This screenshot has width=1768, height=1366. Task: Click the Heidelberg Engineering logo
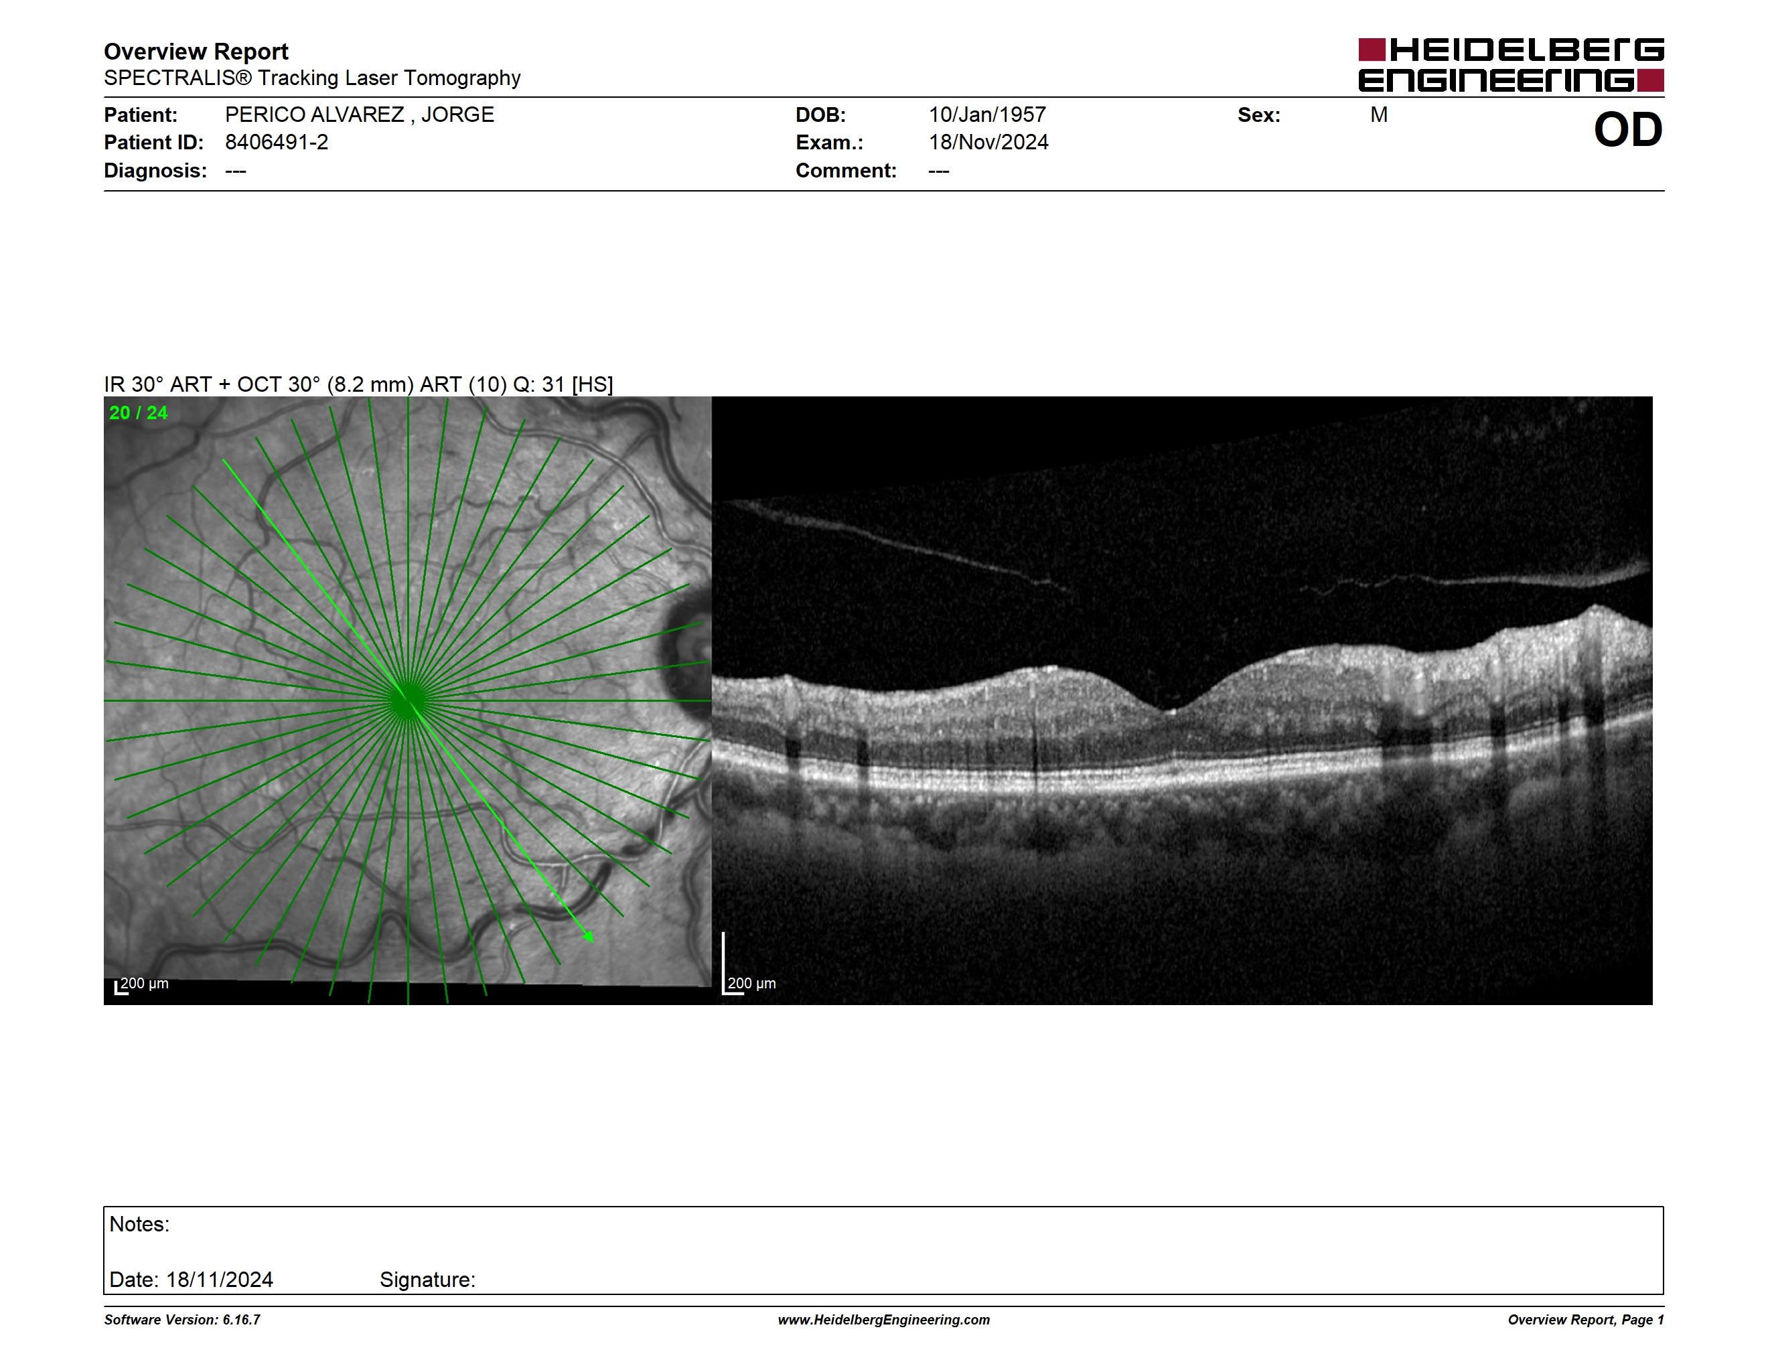pyautogui.click(x=1511, y=65)
